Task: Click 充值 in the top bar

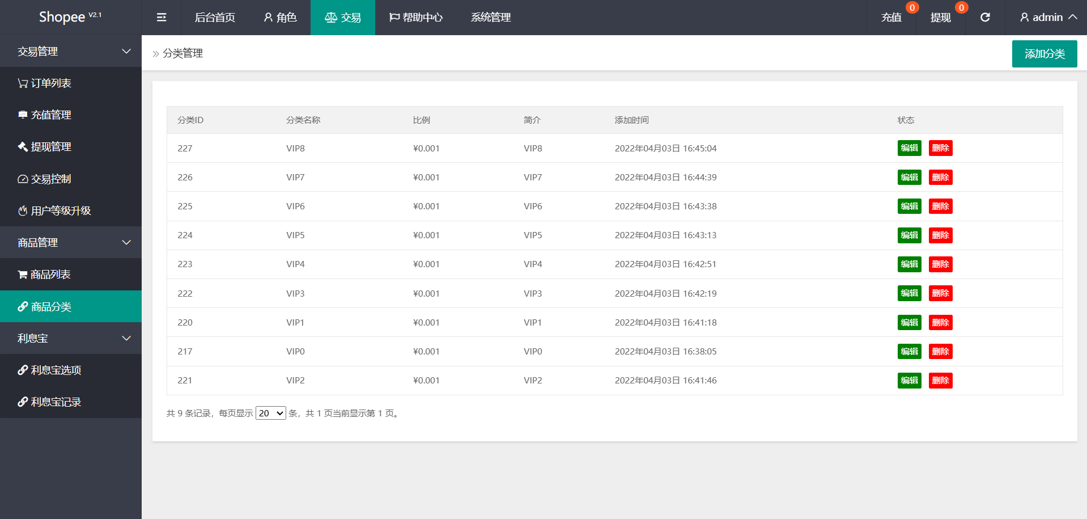Action: pyautogui.click(x=891, y=18)
